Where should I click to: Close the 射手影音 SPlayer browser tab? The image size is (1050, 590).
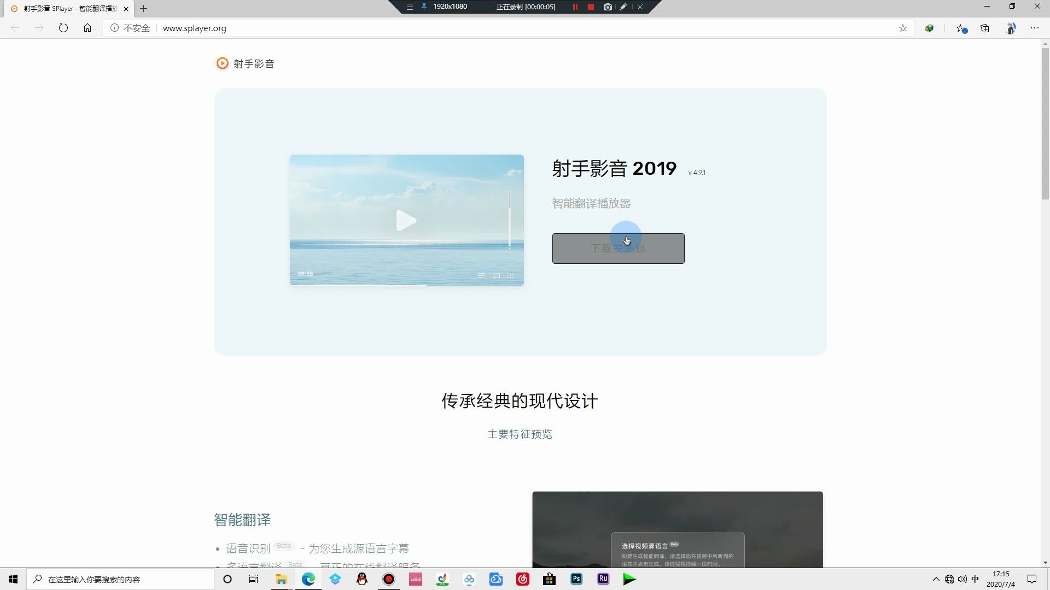tap(126, 9)
